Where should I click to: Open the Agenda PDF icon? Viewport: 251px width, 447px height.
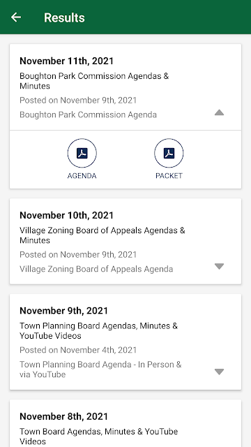(82, 153)
